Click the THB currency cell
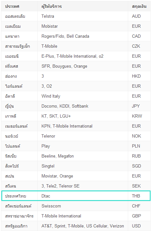Image resolution: width=152 pixels, height=231 pixels. pos(139,196)
